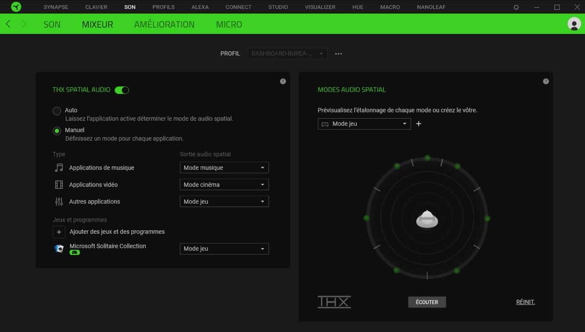Click 'Microsoft Solitaire Collection' text

click(x=108, y=246)
